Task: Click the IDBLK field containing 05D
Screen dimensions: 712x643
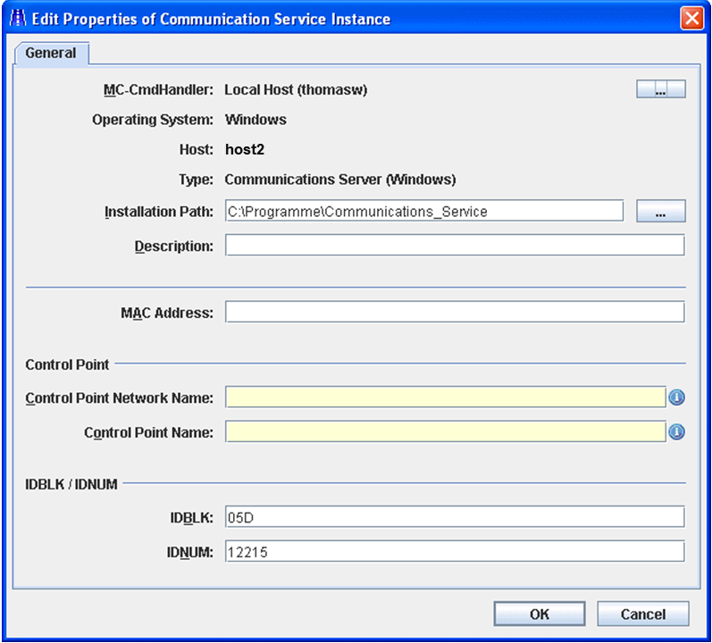Action: click(x=454, y=517)
